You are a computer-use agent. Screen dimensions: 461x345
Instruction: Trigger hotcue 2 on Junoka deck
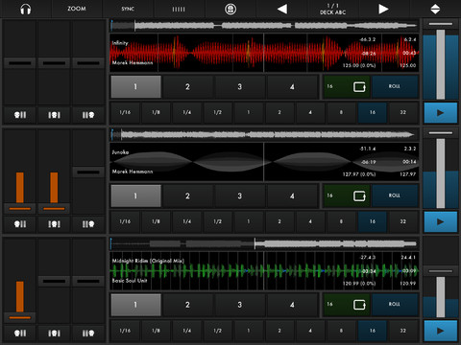pyautogui.click(x=187, y=195)
